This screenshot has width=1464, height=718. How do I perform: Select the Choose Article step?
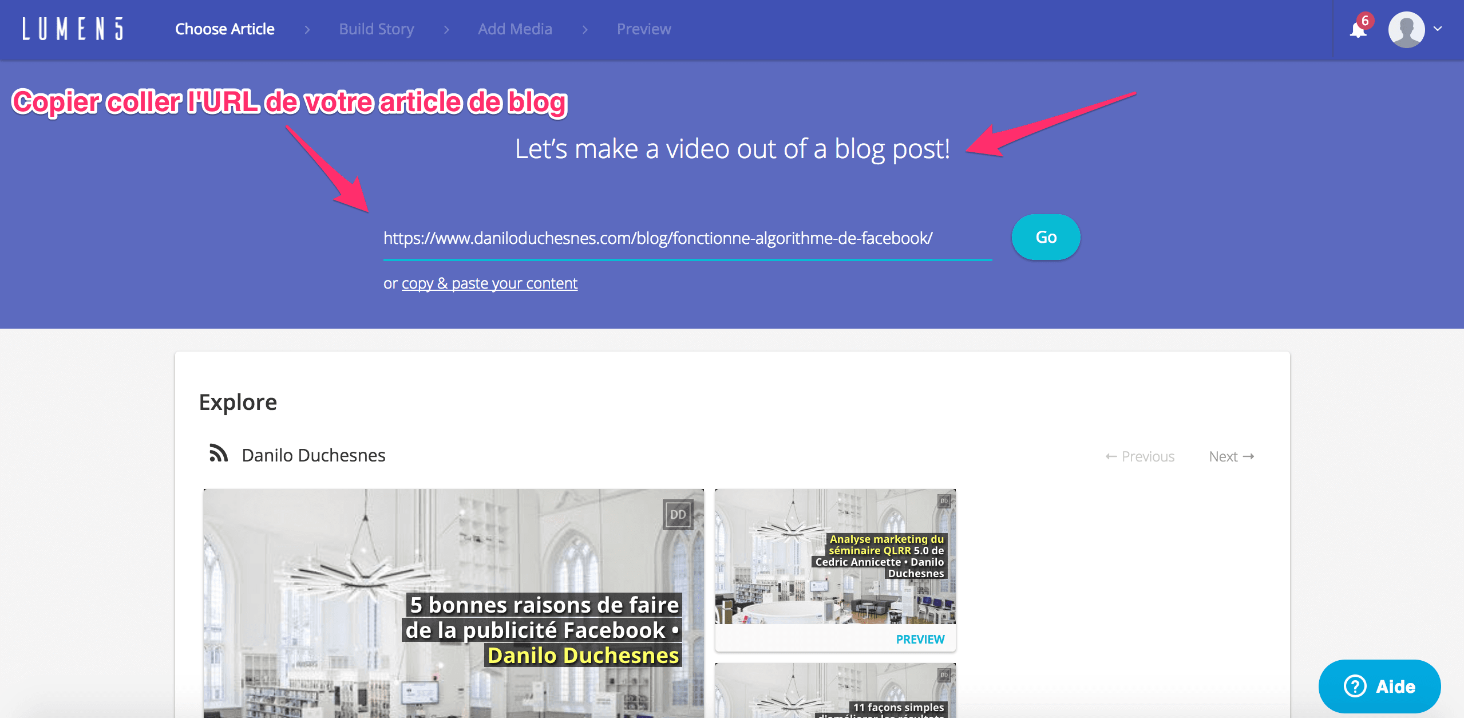pyautogui.click(x=224, y=29)
